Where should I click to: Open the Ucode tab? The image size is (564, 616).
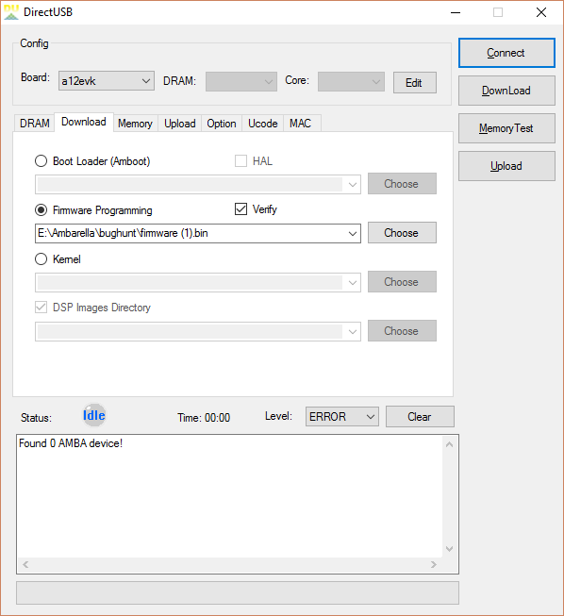(263, 124)
